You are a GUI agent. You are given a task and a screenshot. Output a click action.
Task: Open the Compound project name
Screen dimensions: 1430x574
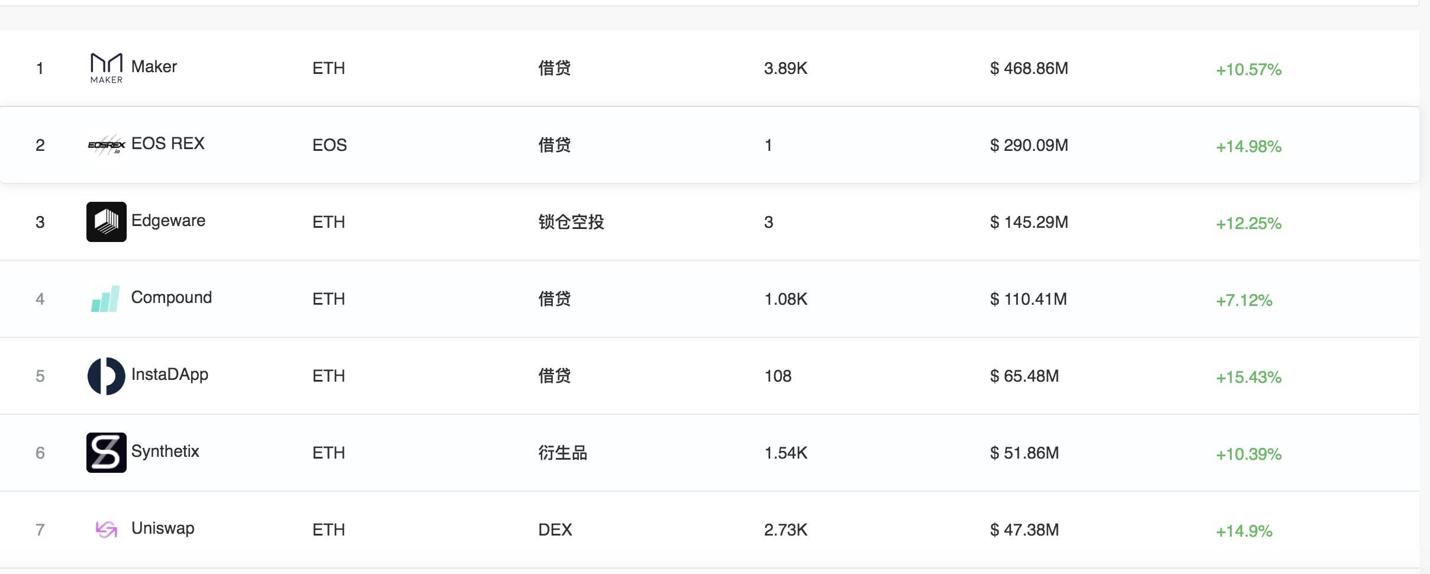pos(172,298)
